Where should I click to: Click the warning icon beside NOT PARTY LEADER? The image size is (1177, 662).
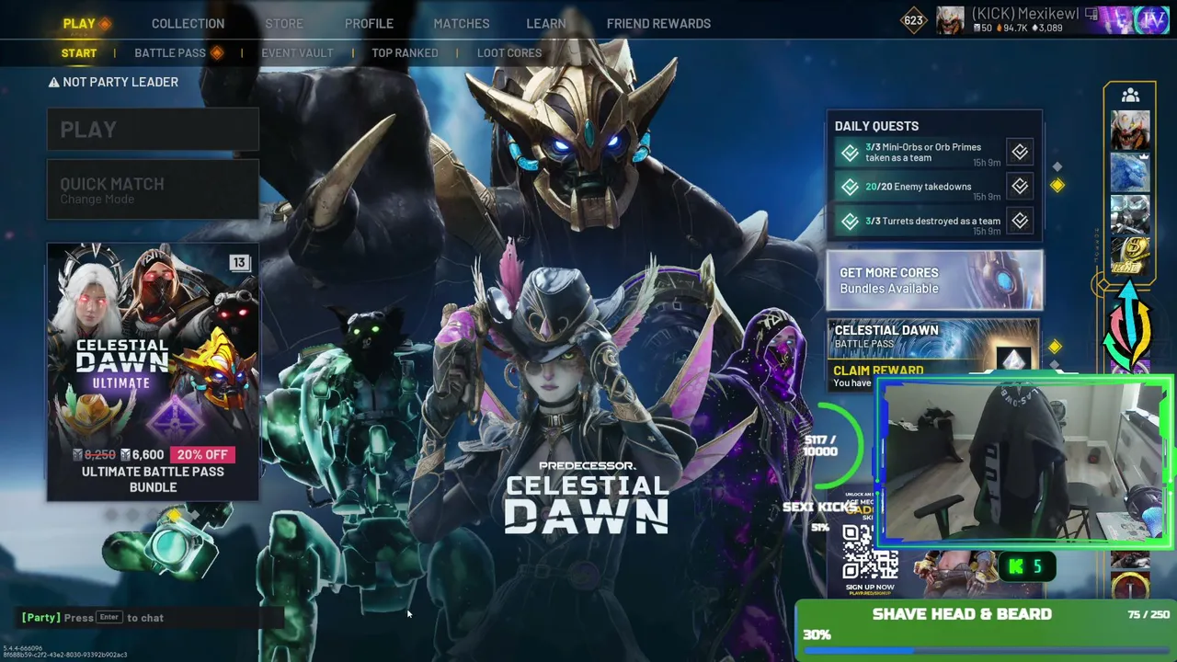point(54,83)
